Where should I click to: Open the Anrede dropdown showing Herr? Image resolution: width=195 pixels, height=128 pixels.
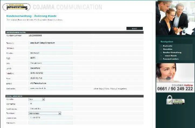pos(37,99)
